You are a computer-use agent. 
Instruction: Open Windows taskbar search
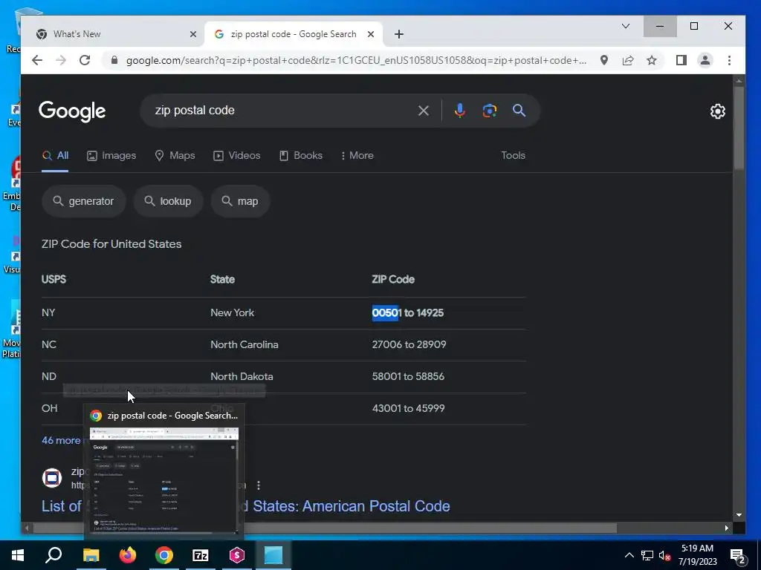[54, 555]
